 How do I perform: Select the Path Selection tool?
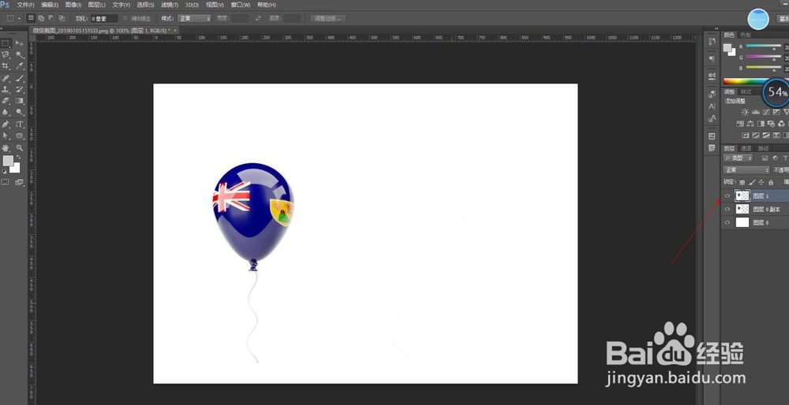(x=6, y=136)
